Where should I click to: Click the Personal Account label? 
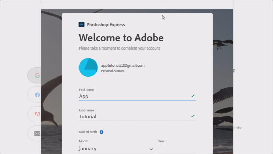point(113,71)
